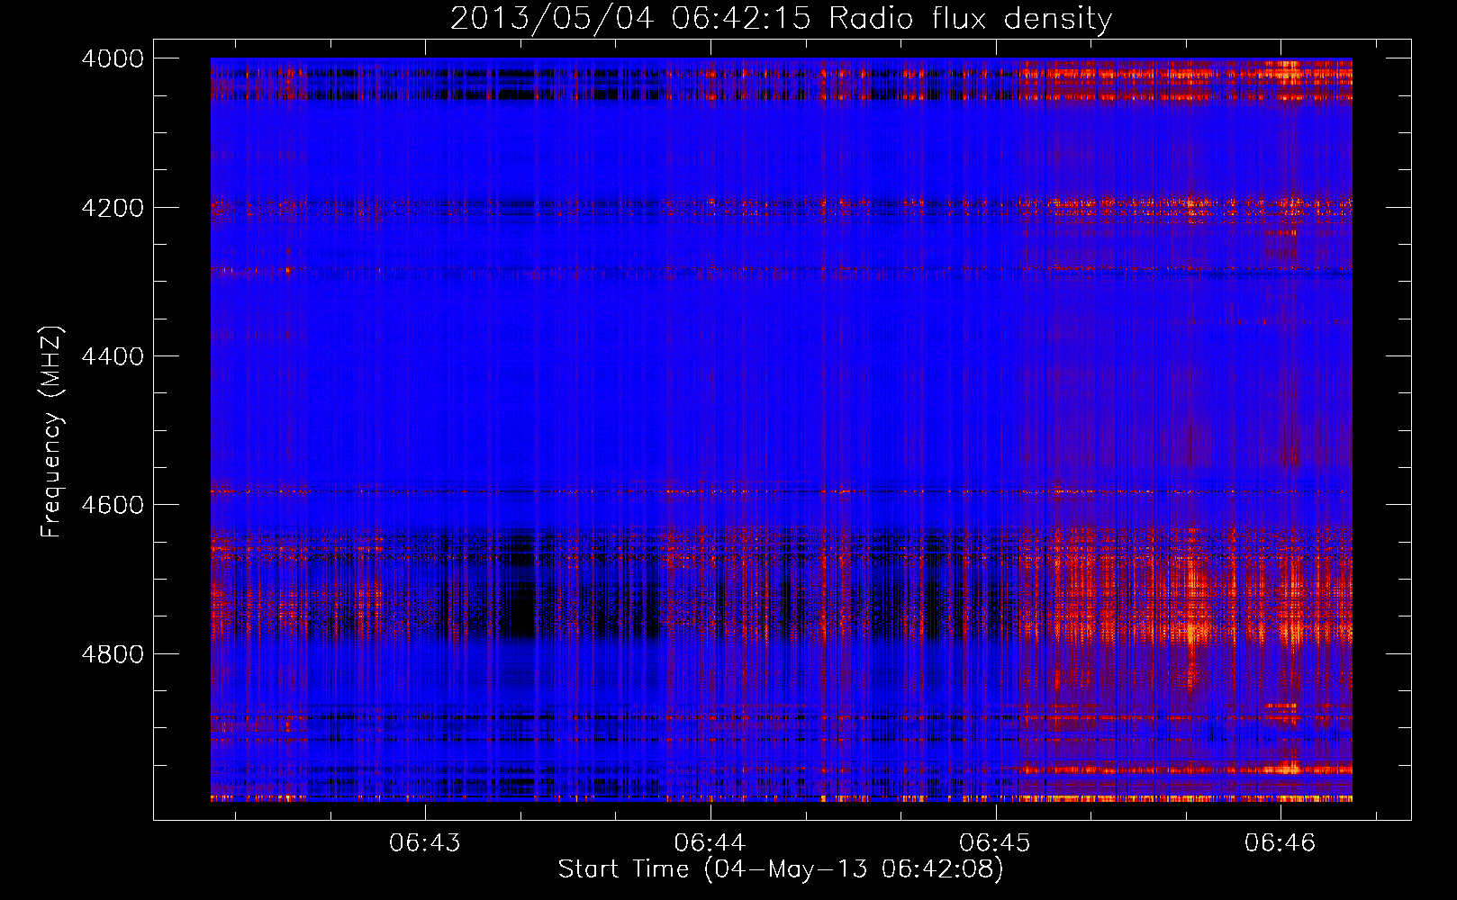
Task: Click the 4000 frequency tick label
Action: 113,58
